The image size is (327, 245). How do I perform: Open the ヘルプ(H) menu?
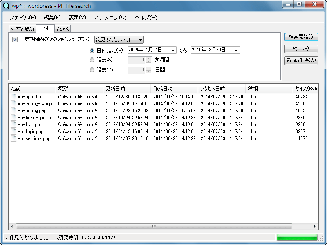(x=146, y=18)
